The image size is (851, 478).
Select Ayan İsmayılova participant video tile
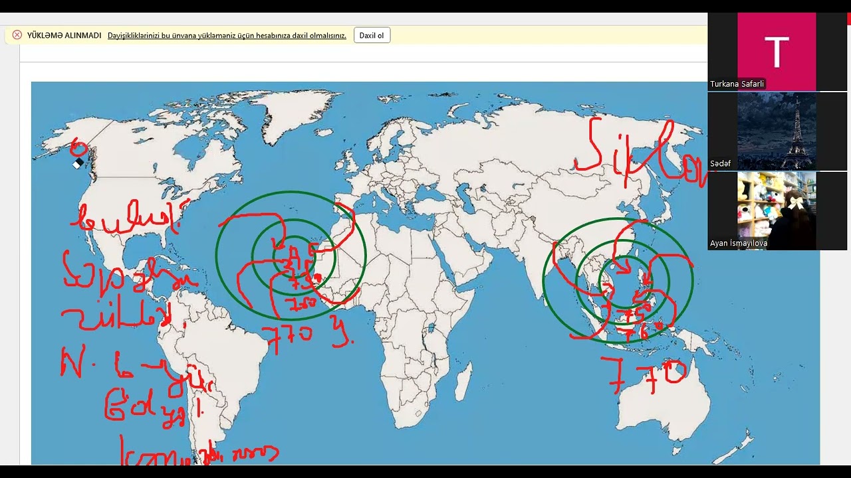[777, 210]
